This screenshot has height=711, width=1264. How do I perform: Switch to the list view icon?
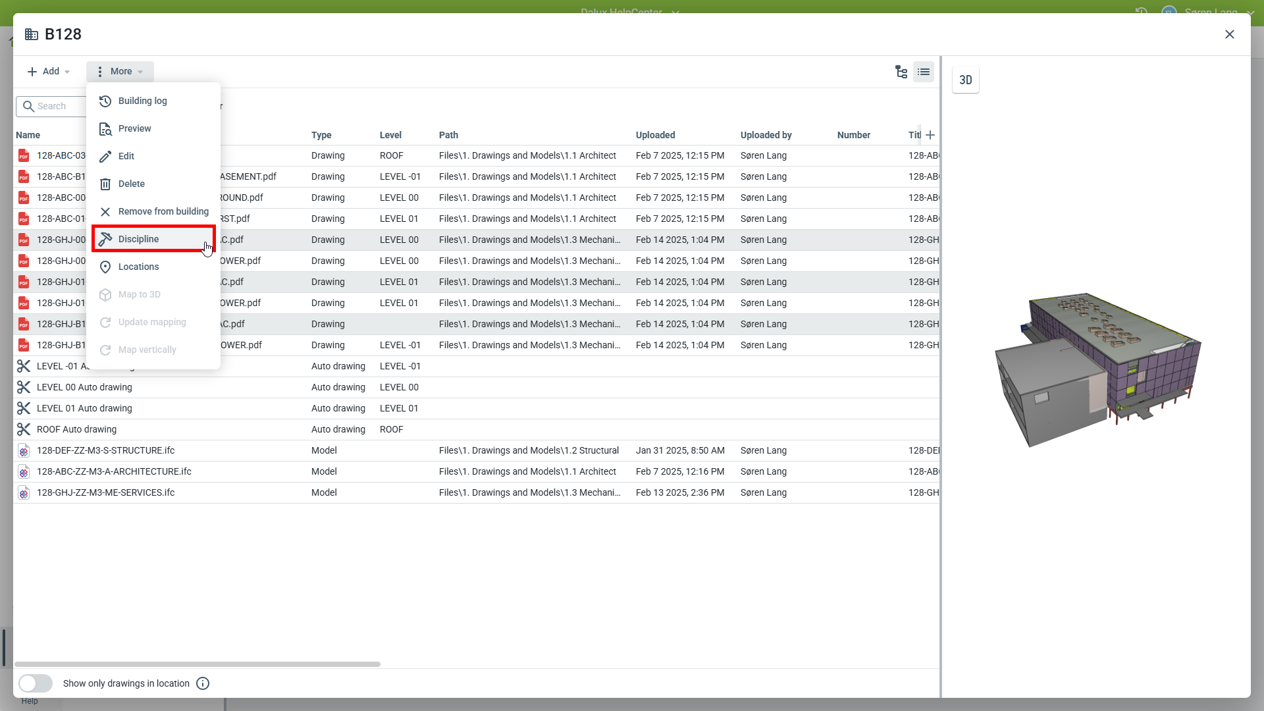pyautogui.click(x=924, y=72)
